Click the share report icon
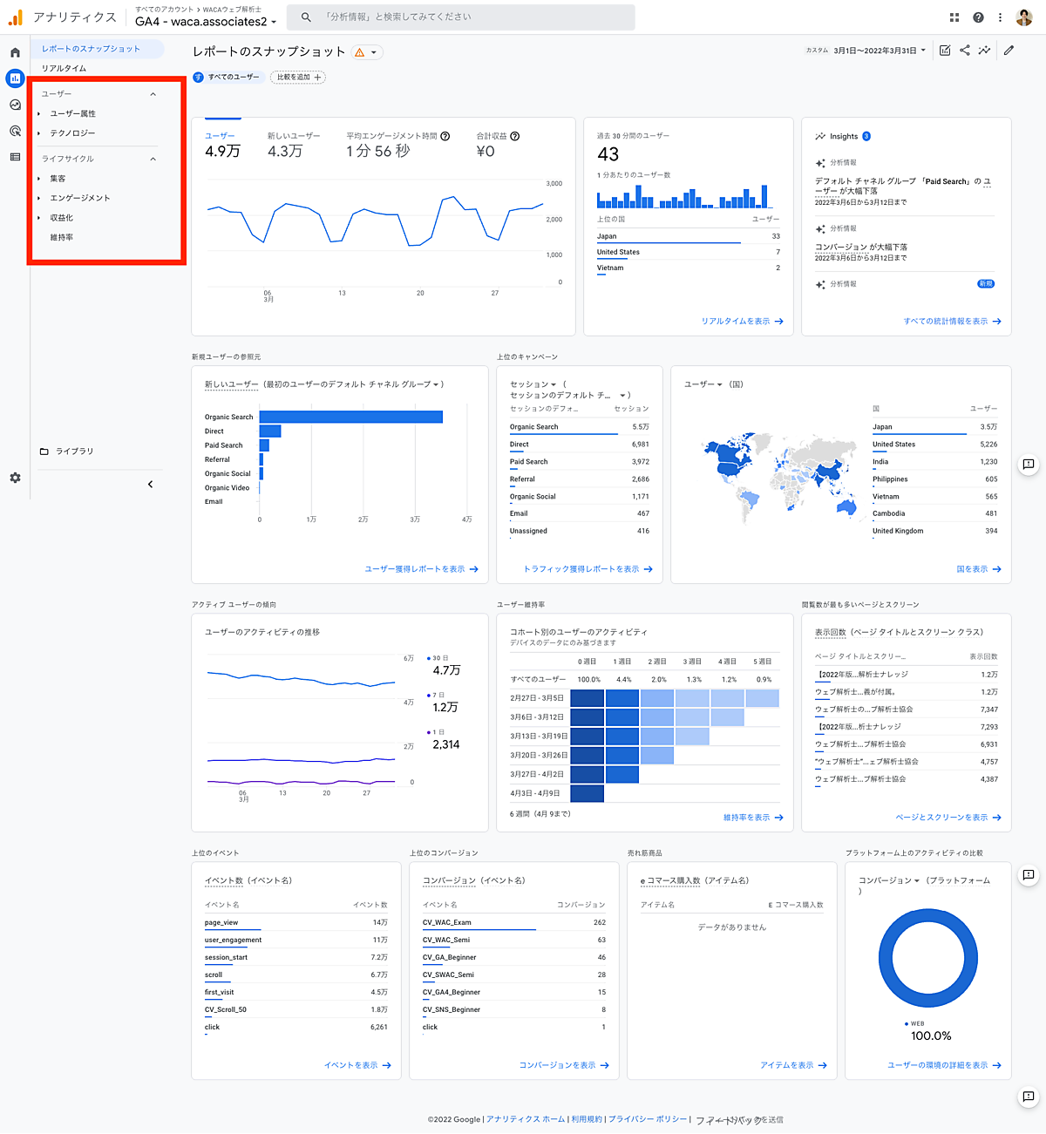Viewport: 1046px width, 1134px height. 965,51
